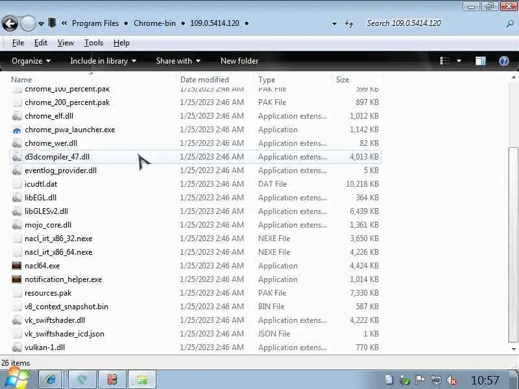Sort by Date modified column header
This screenshot has height=389, width=519.
[204, 80]
